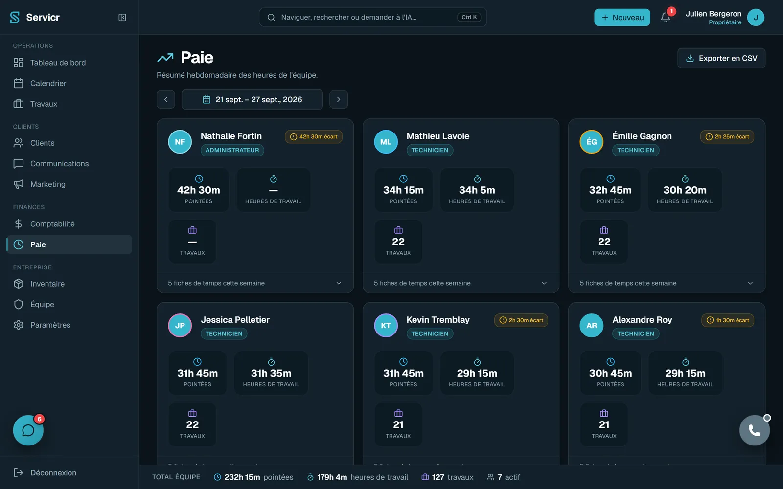Open Communications page

pos(69,163)
